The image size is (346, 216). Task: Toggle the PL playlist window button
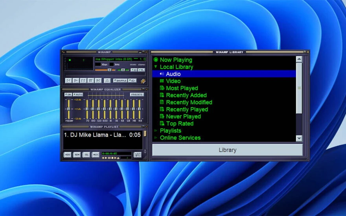pyautogui.click(x=142, y=70)
